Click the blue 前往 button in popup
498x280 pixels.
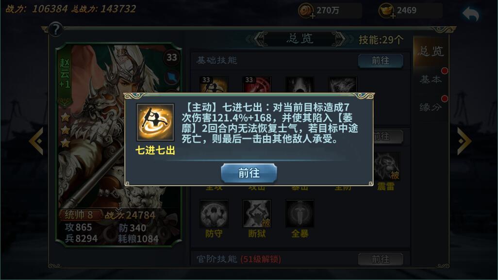pyautogui.click(x=249, y=173)
